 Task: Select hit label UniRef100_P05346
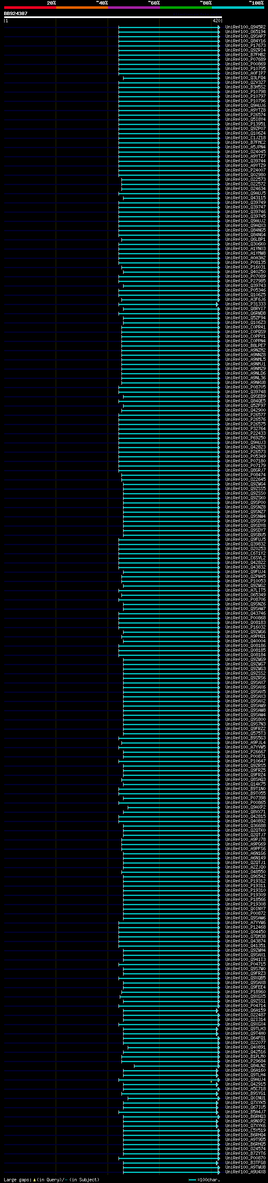245,290
